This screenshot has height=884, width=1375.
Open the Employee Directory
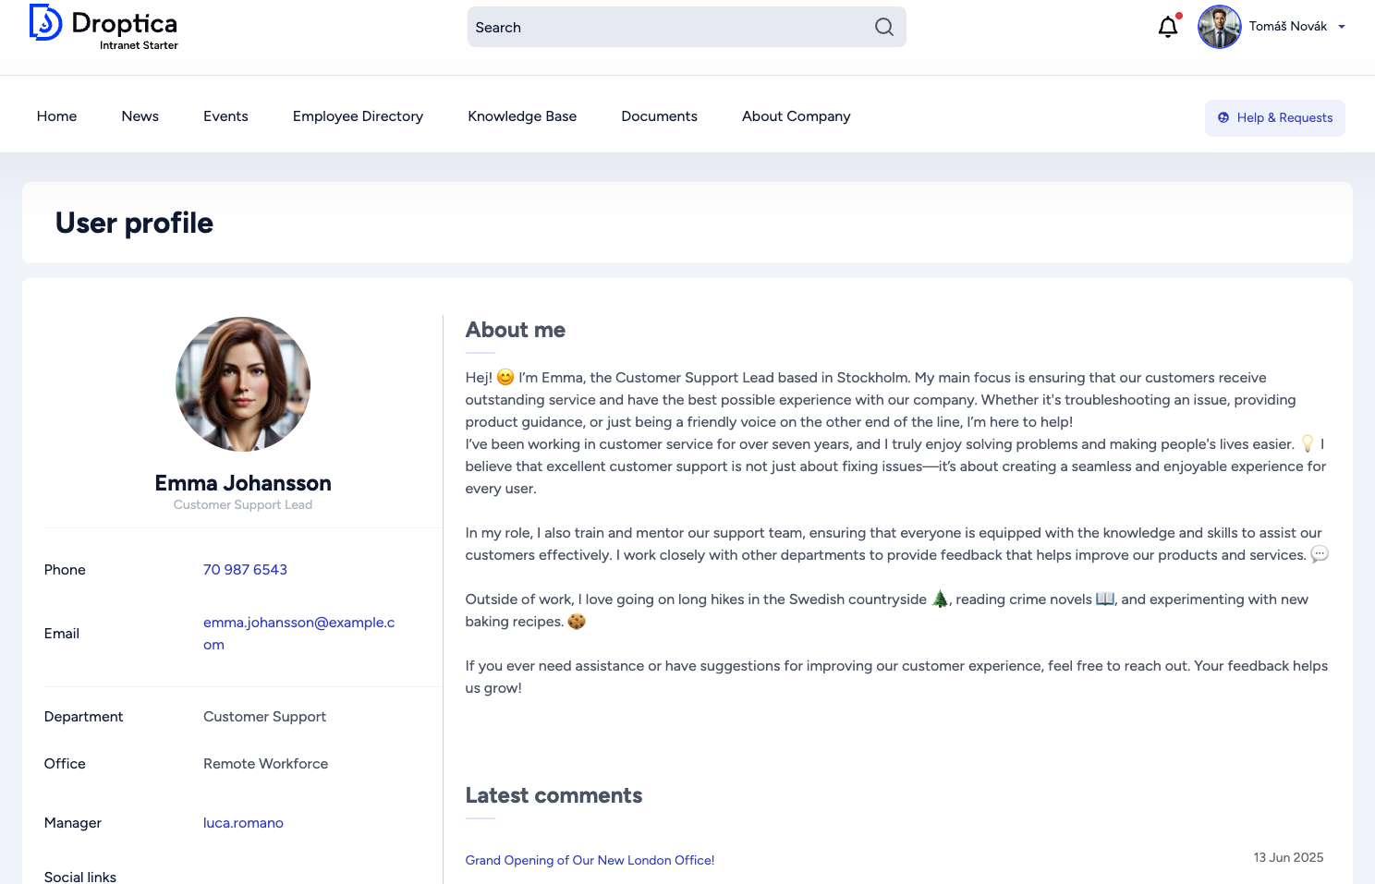(x=358, y=116)
